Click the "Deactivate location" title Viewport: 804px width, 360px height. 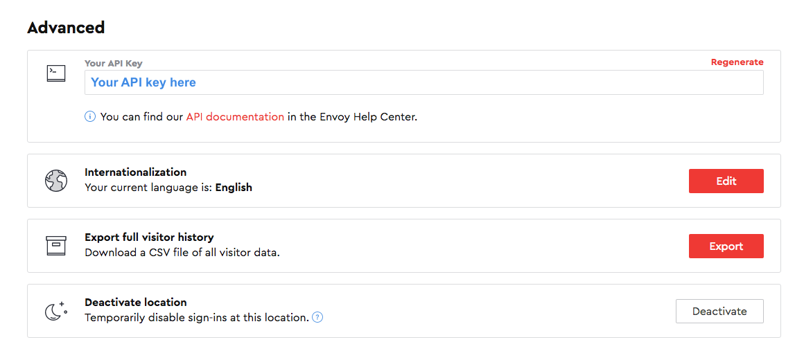coord(136,303)
